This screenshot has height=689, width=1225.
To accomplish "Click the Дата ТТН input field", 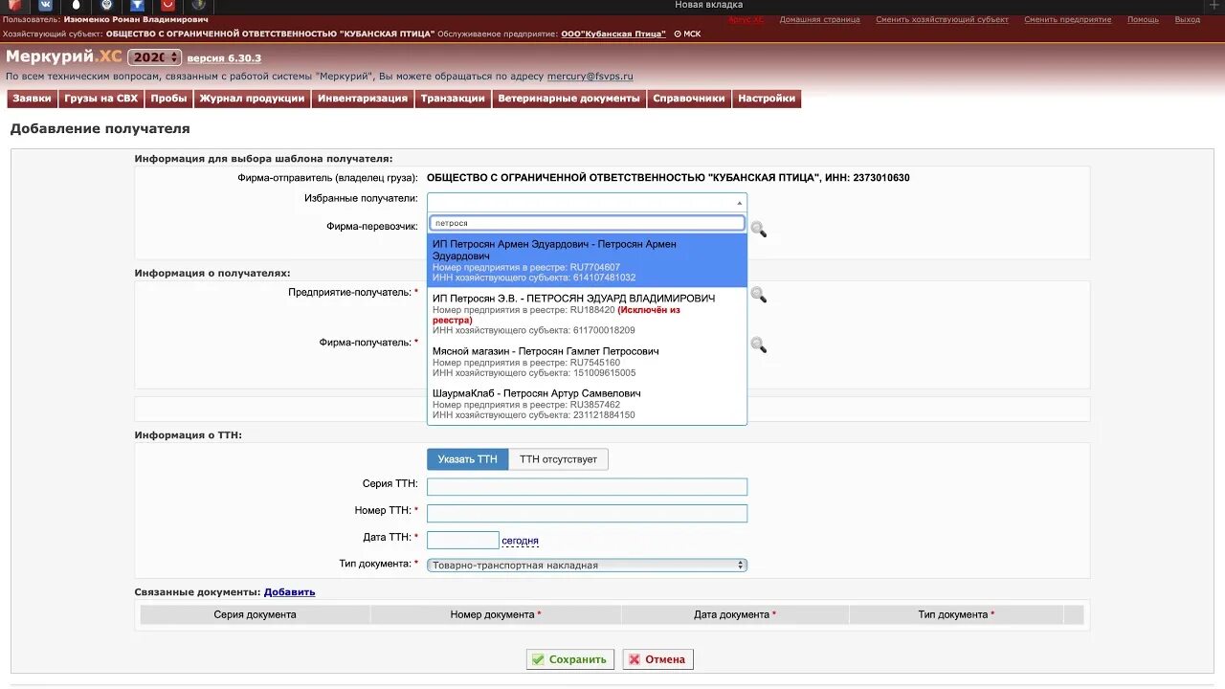I will click(x=463, y=541).
